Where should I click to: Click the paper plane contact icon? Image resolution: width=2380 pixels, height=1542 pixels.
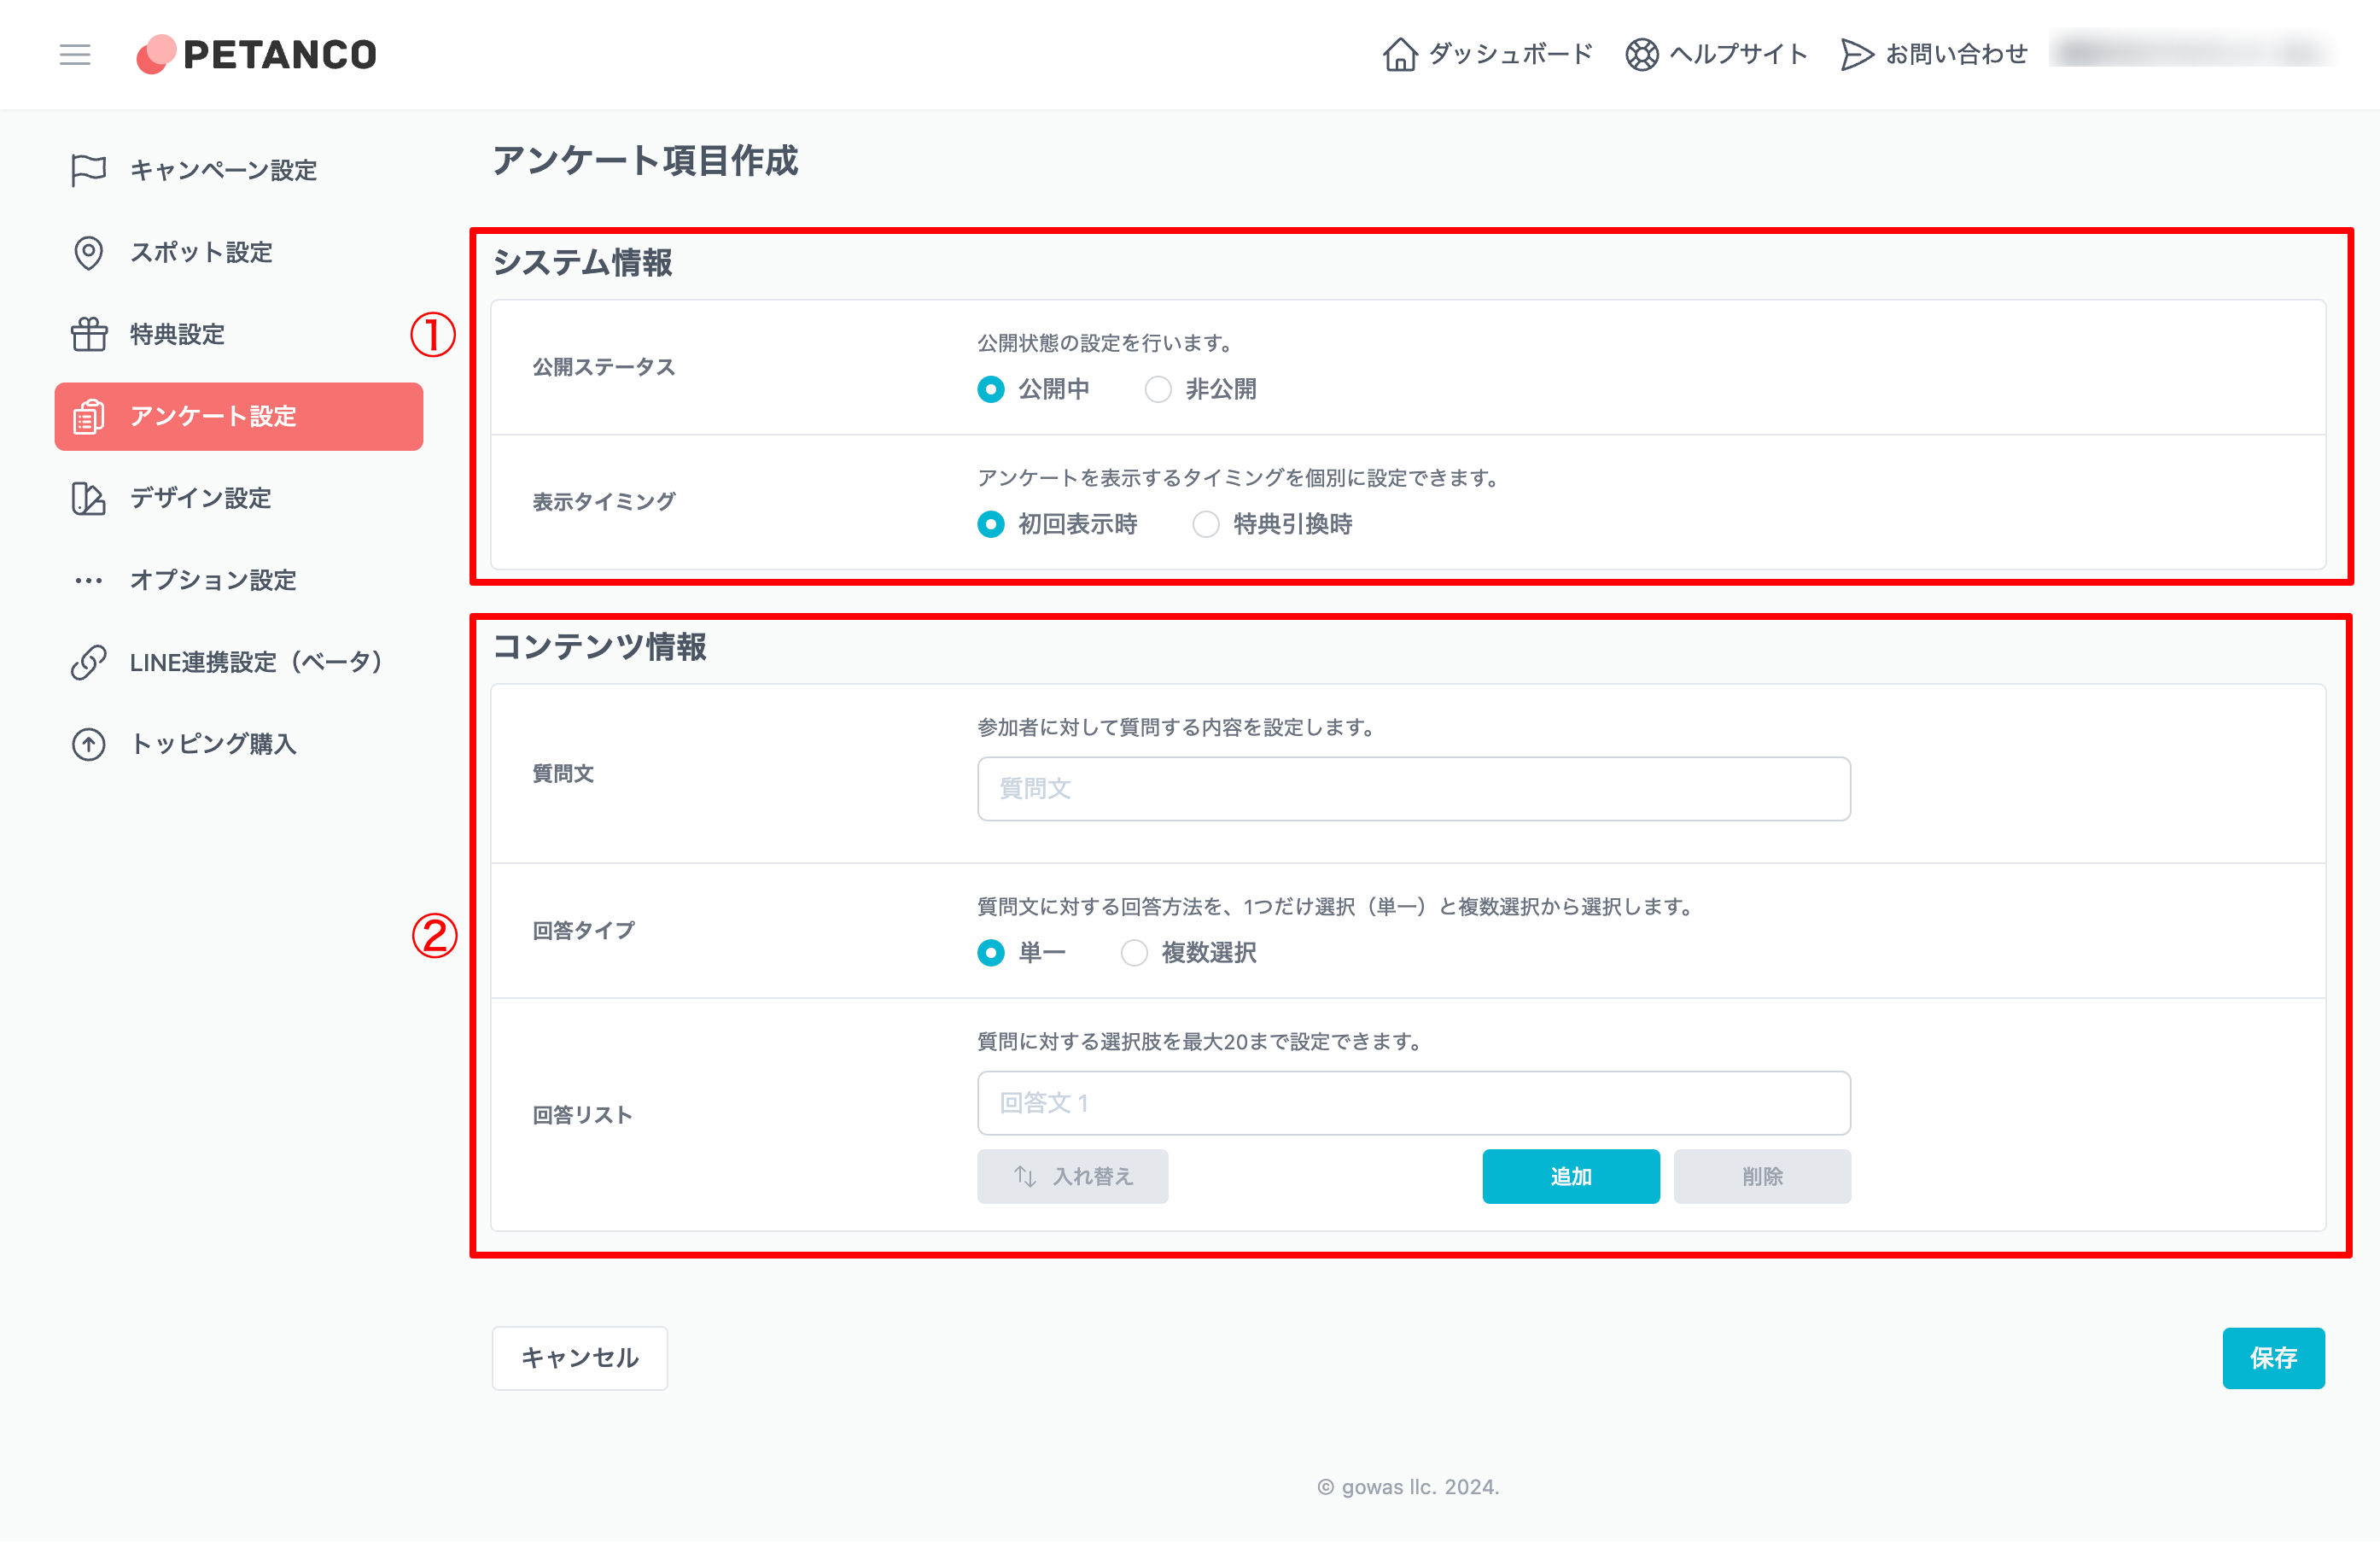1857,54
